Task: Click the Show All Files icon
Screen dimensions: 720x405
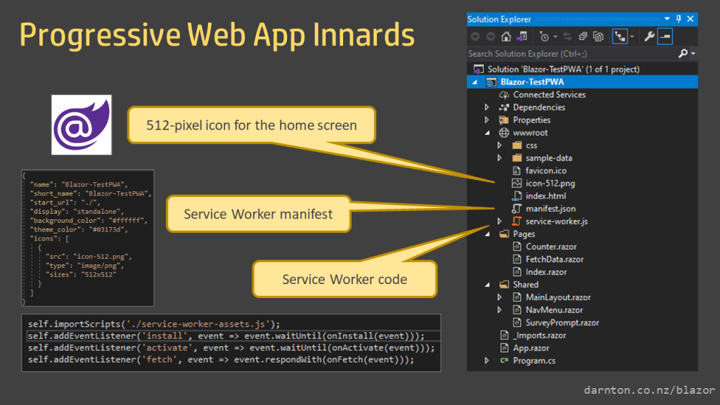Action: (x=598, y=36)
